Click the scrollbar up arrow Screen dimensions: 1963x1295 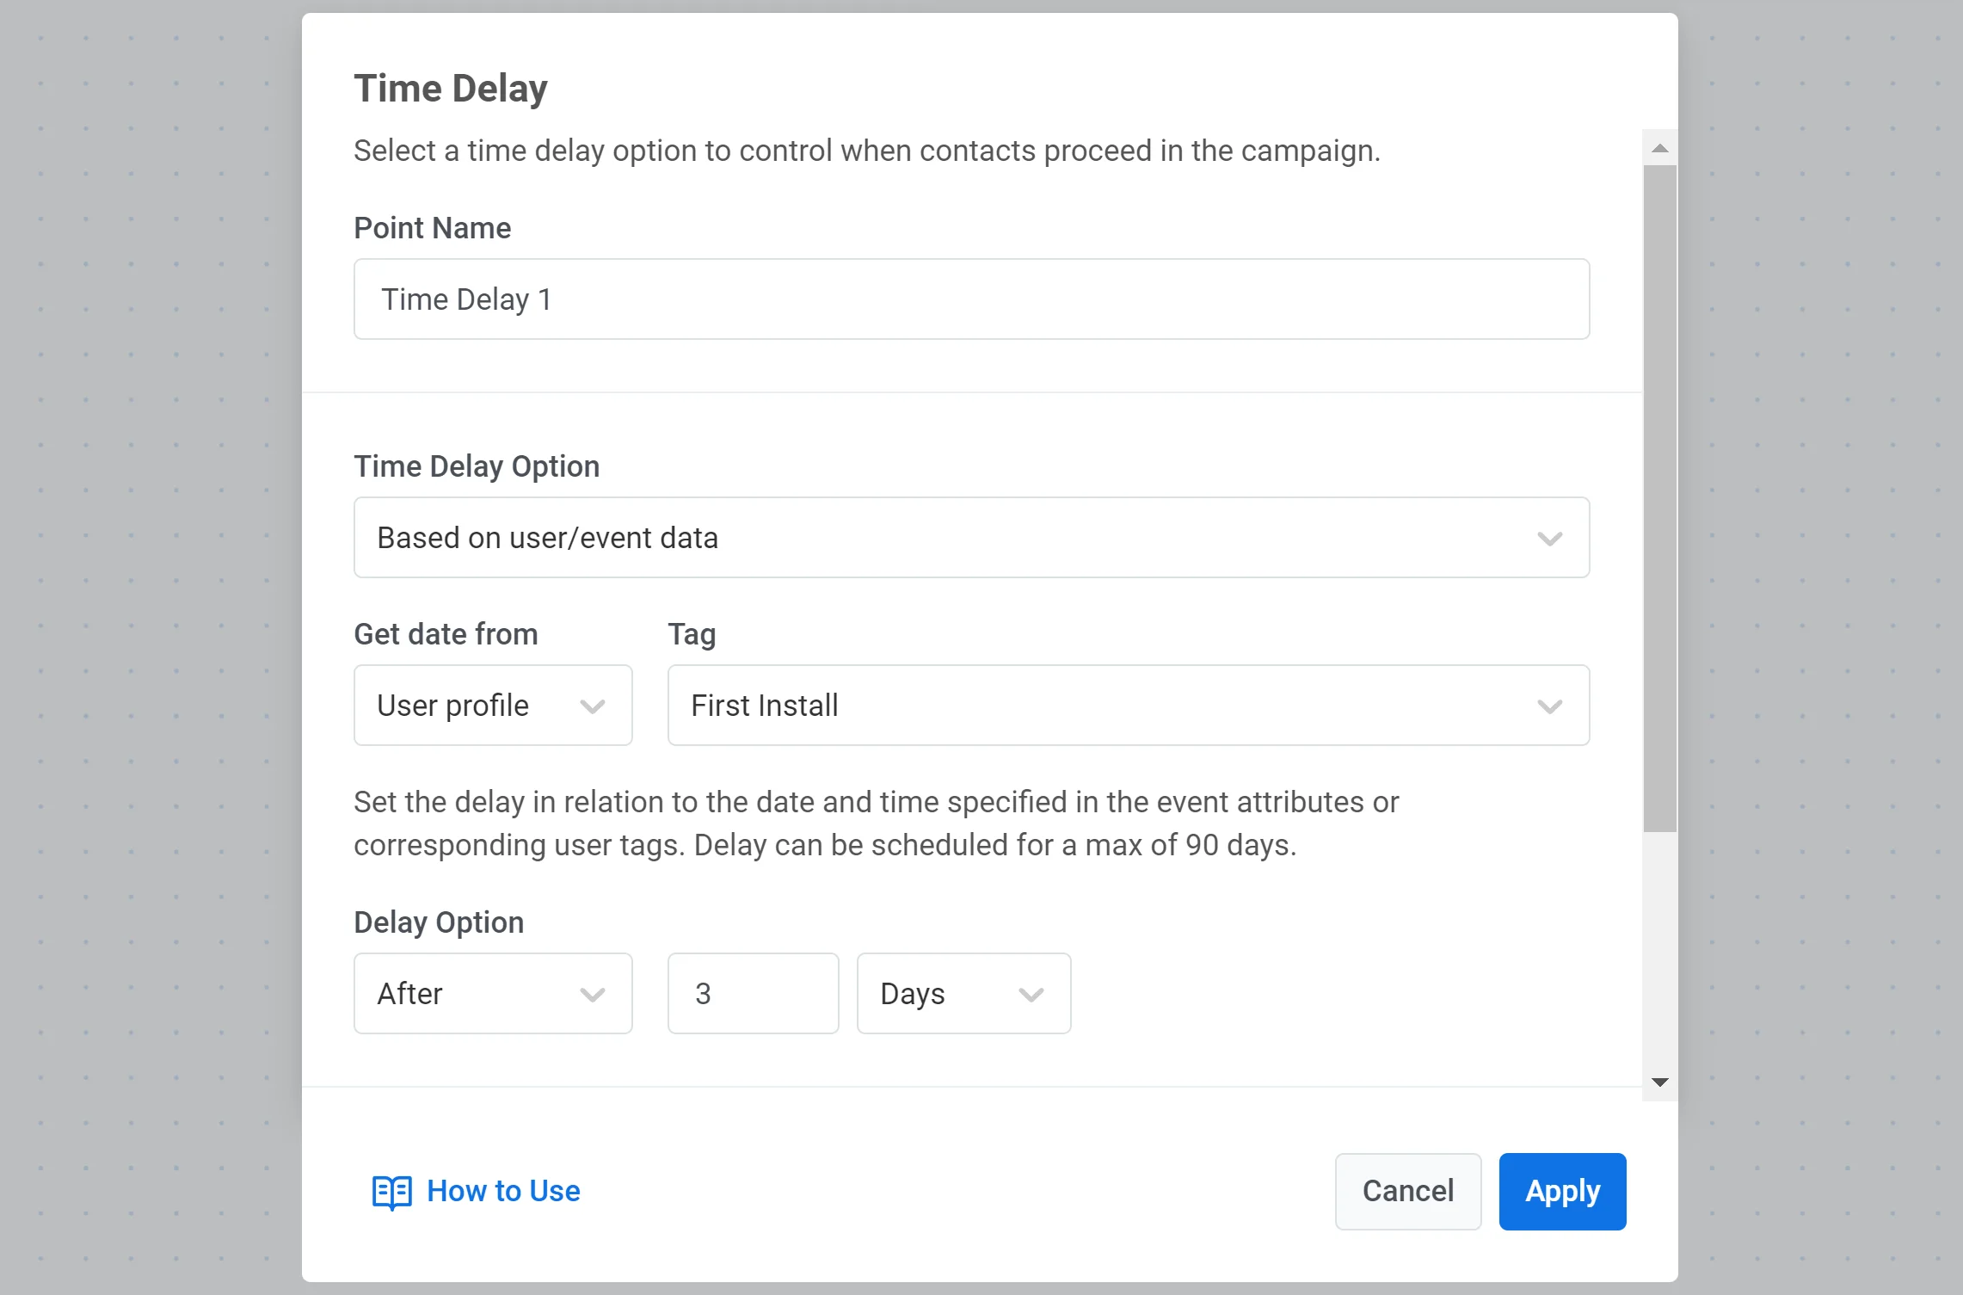point(1660,149)
